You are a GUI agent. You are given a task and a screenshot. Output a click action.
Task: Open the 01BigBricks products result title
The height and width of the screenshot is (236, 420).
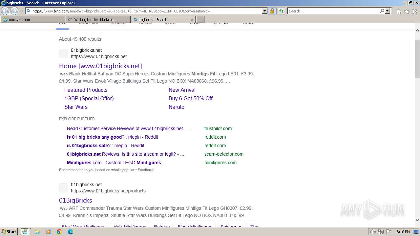point(75,200)
